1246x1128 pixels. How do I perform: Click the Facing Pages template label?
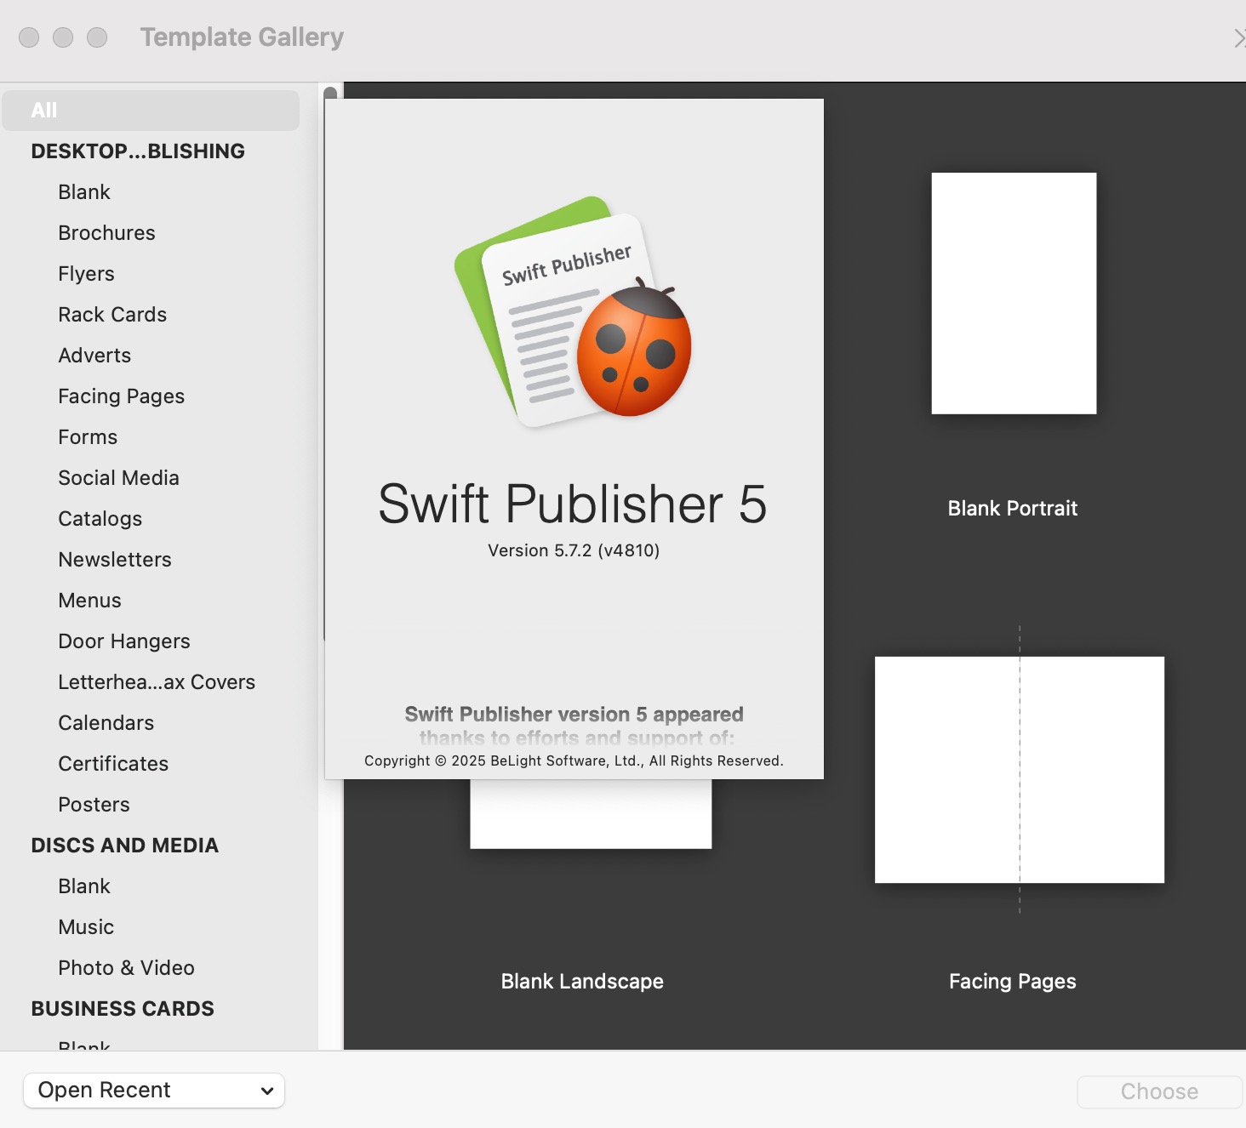pyautogui.click(x=1013, y=982)
